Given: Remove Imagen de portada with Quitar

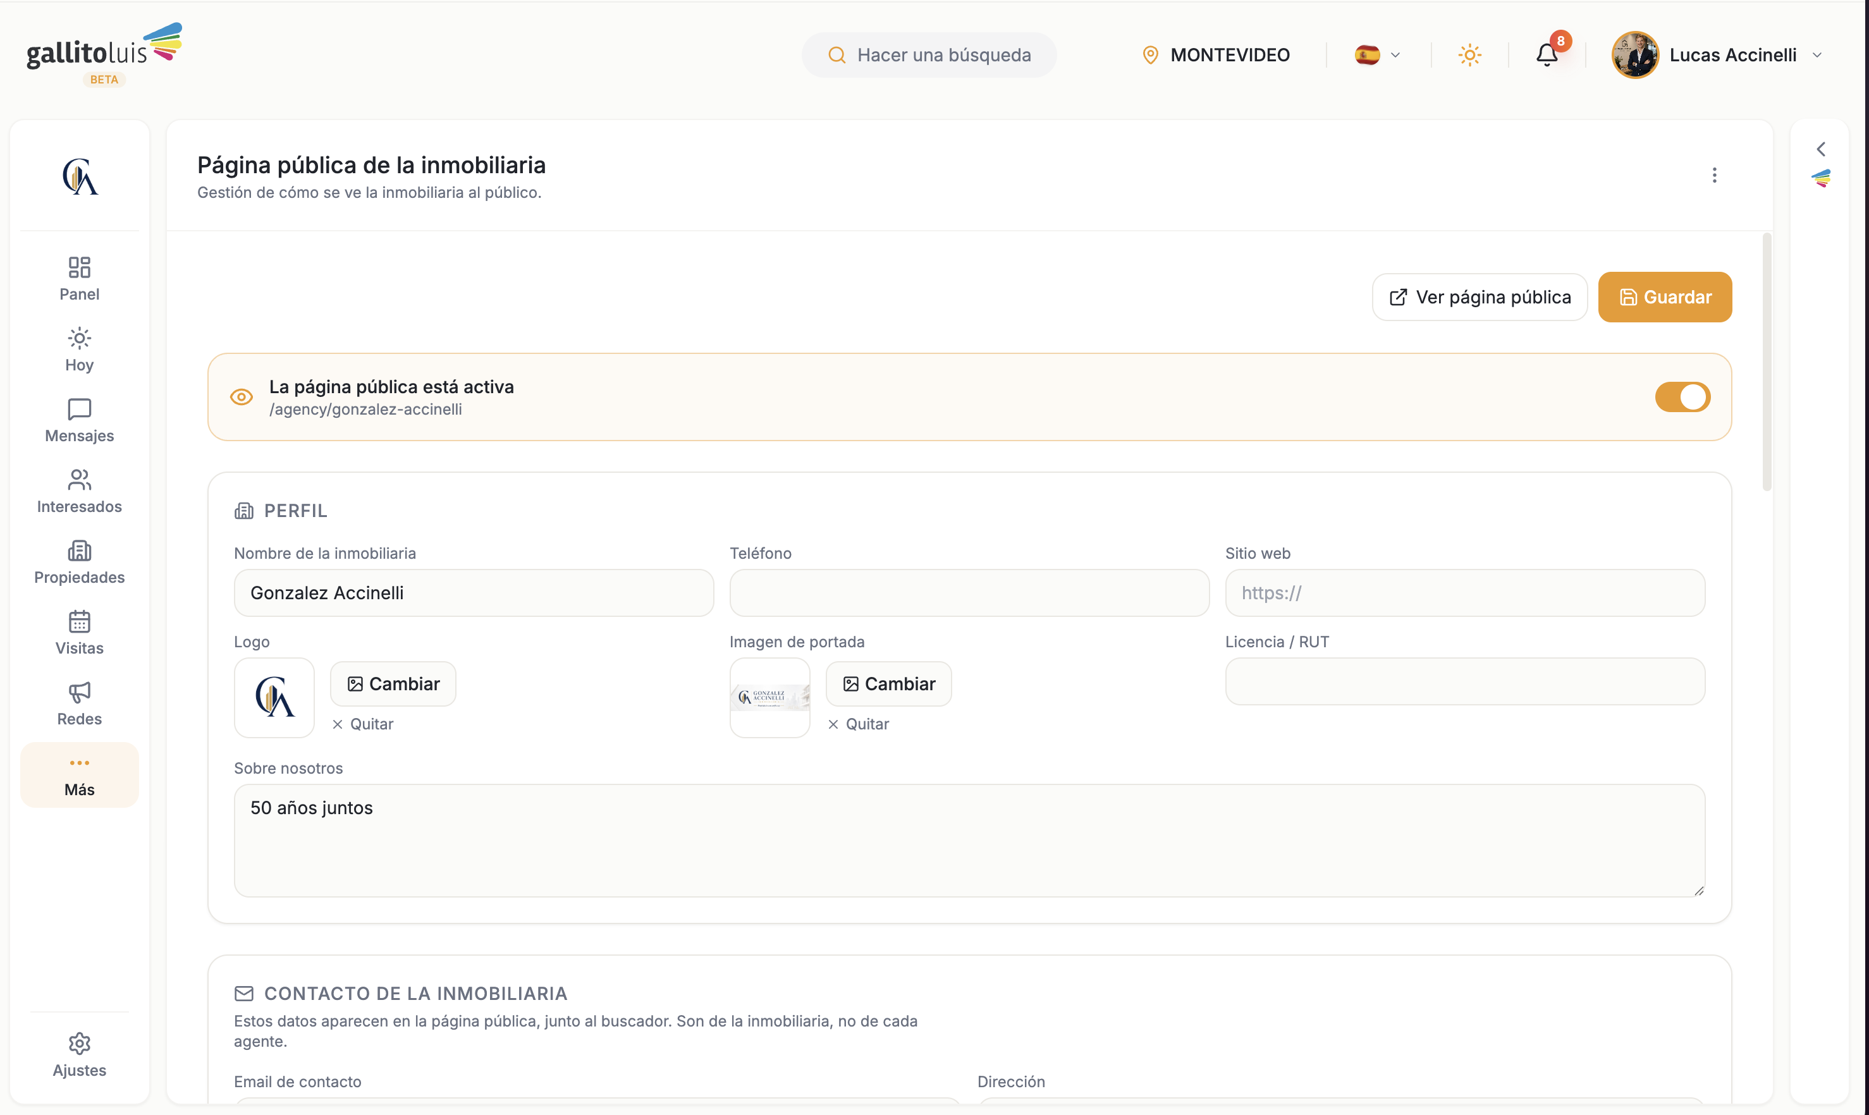Looking at the screenshot, I should (858, 724).
